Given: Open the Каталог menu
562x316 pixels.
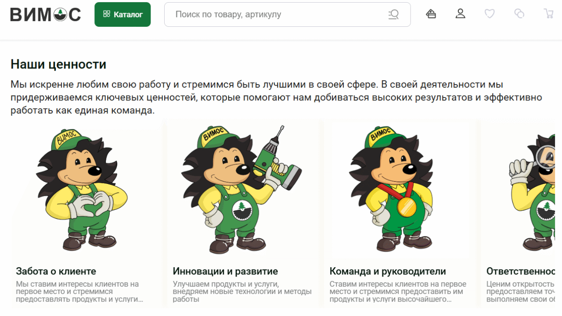Looking at the screenshot, I should coord(122,14).
